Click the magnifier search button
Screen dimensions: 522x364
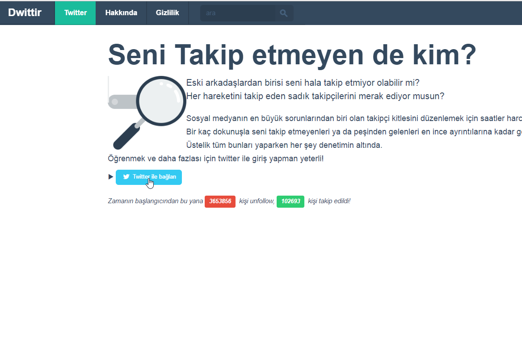284,13
